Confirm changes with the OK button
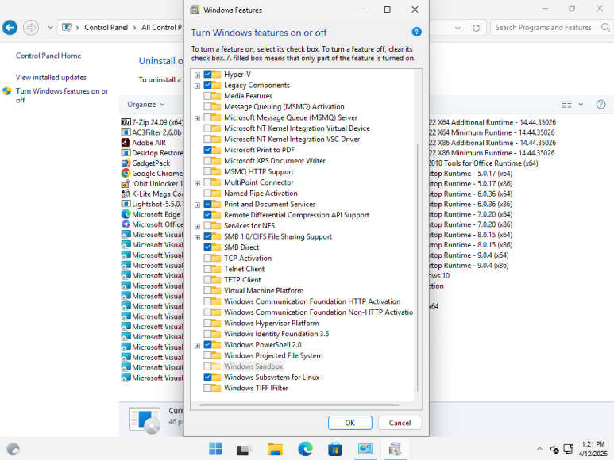This screenshot has width=614, height=460. (x=350, y=423)
